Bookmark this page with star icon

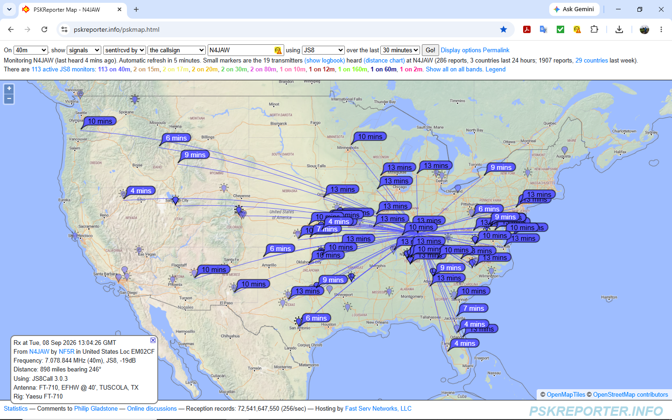[x=504, y=29]
